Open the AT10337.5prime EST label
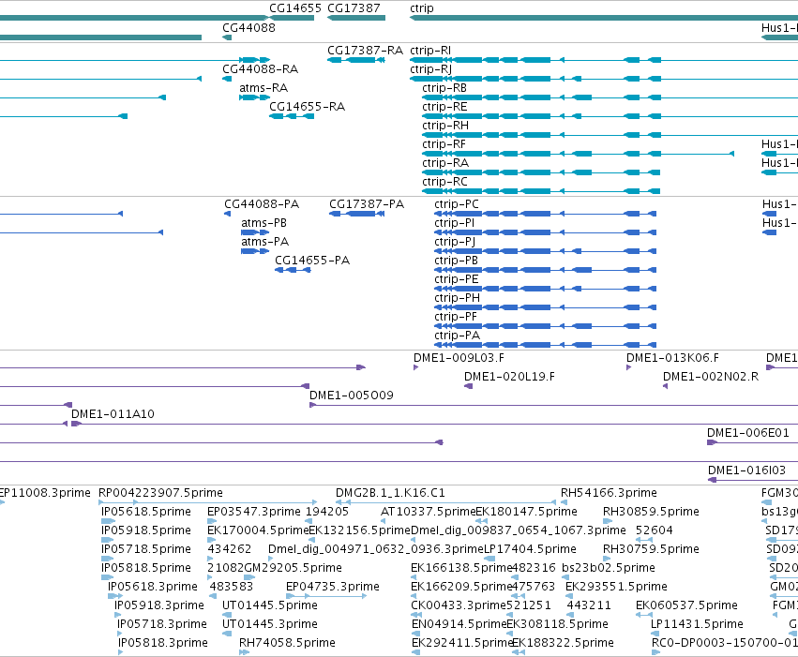Viewport: 798px width, 657px height. (x=428, y=512)
